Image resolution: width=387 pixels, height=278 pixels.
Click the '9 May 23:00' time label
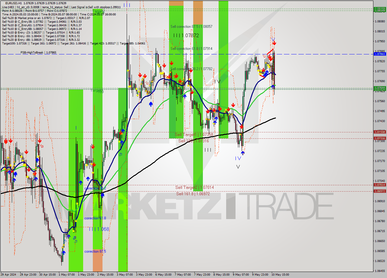point(260,275)
